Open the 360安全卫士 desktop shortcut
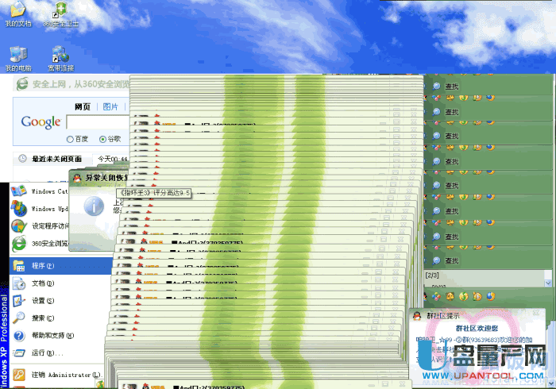The width and height of the screenshot is (556, 389). point(60,14)
